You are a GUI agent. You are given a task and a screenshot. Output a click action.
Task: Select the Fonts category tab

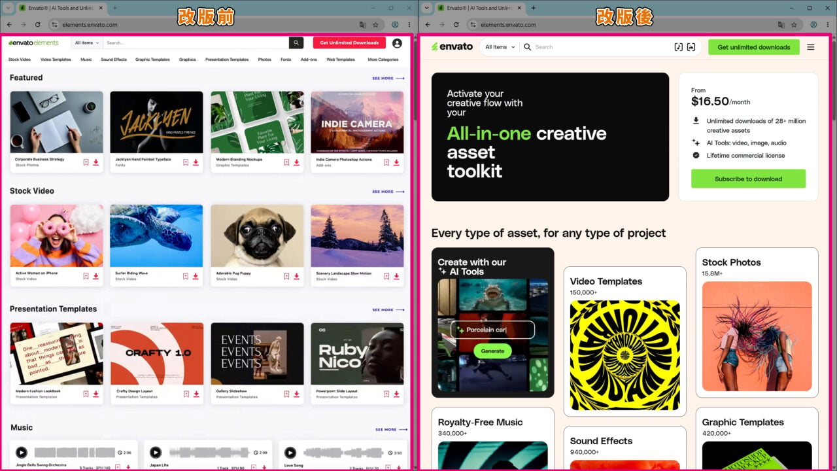tap(286, 60)
